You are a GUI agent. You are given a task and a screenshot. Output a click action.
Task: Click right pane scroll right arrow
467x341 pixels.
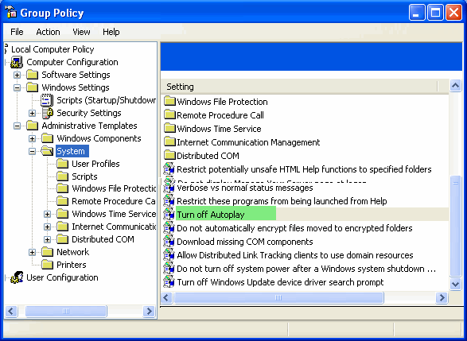tap(442, 297)
